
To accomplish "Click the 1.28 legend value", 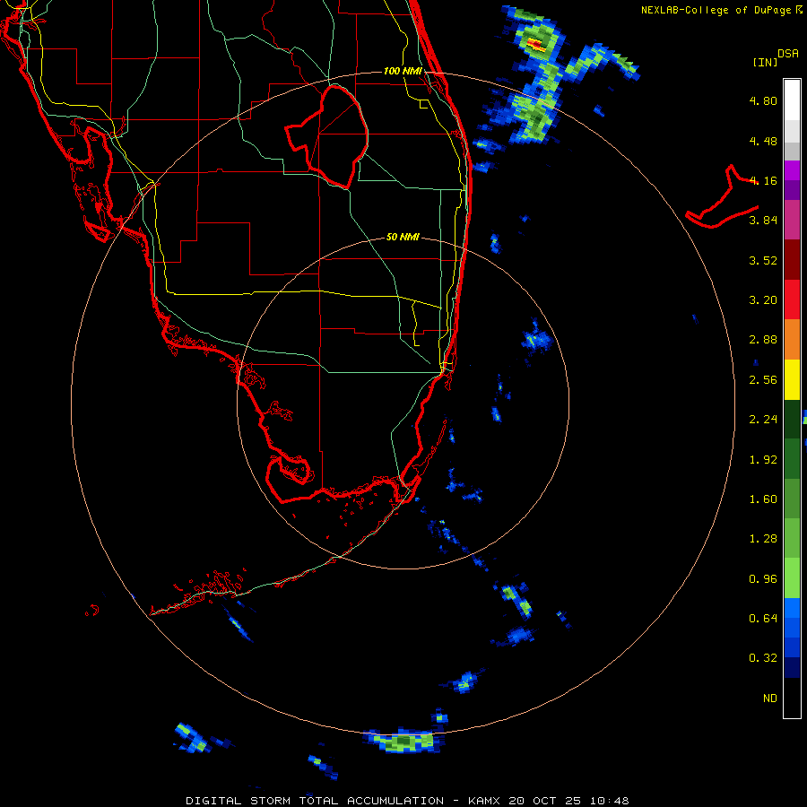I will 763,539.
